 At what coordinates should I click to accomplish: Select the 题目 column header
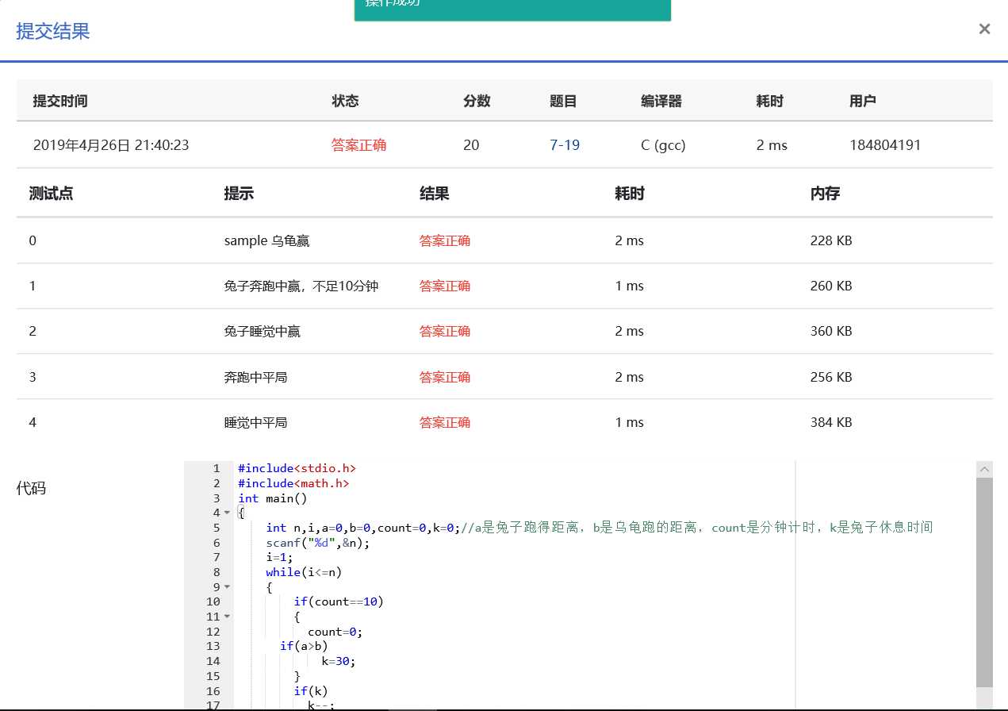pyautogui.click(x=563, y=101)
